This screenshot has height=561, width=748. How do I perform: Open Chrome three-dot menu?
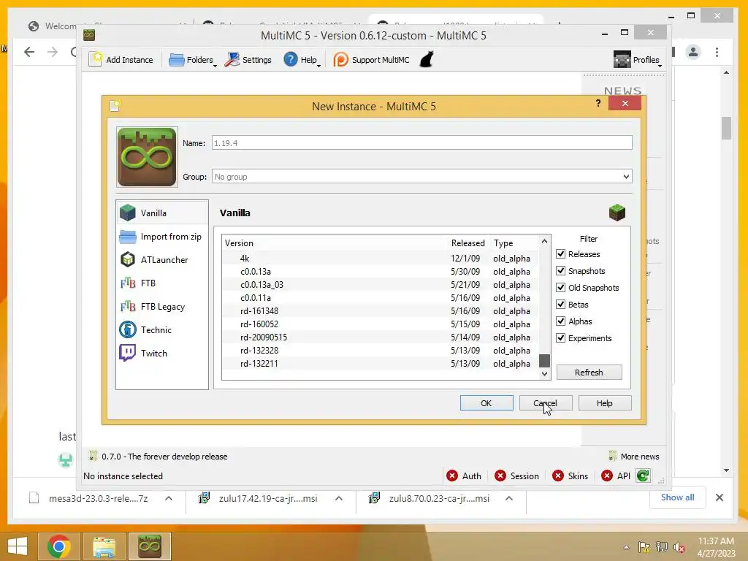click(x=717, y=52)
